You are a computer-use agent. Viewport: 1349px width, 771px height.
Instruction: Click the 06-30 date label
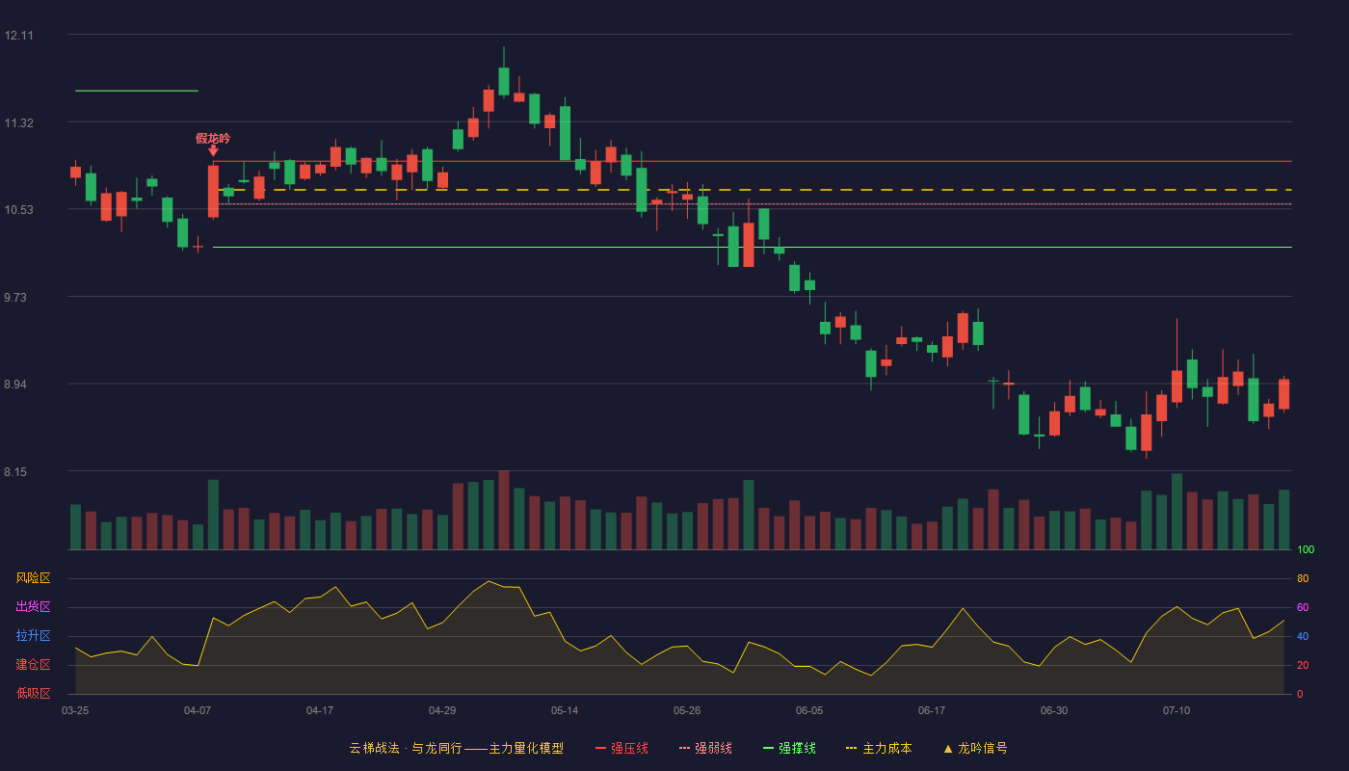coord(1054,710)
